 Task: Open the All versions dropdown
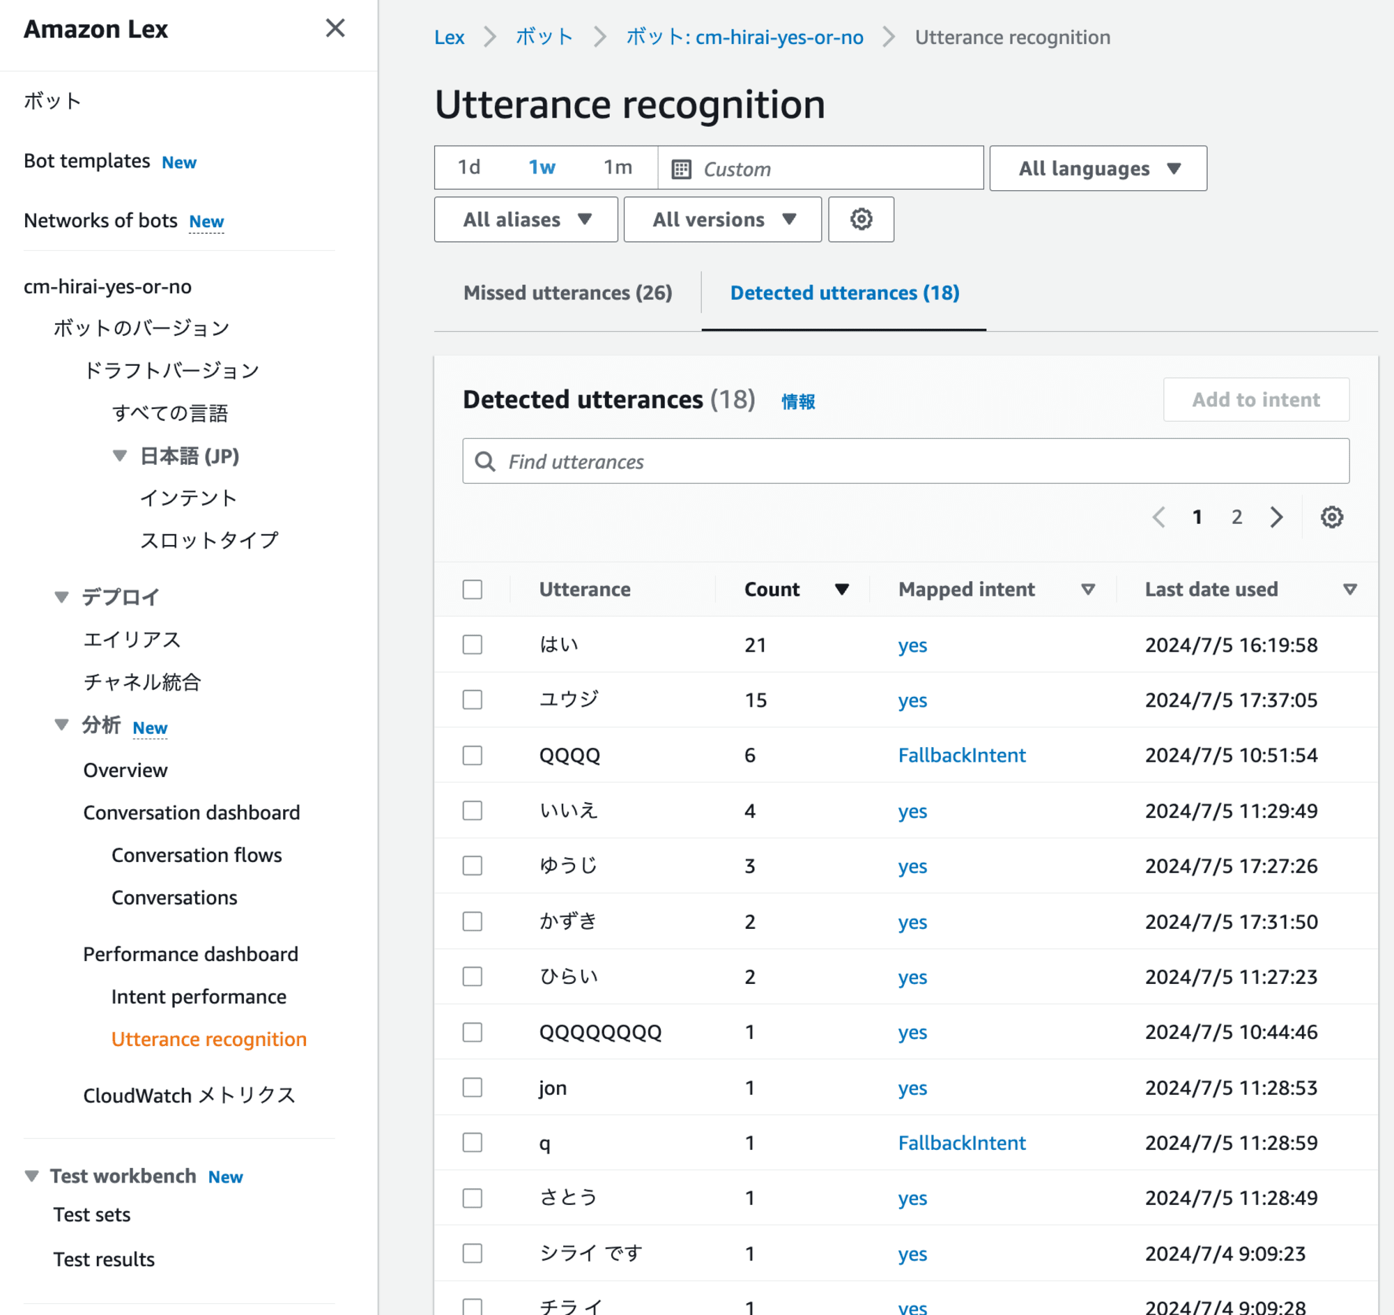[722, 220]
